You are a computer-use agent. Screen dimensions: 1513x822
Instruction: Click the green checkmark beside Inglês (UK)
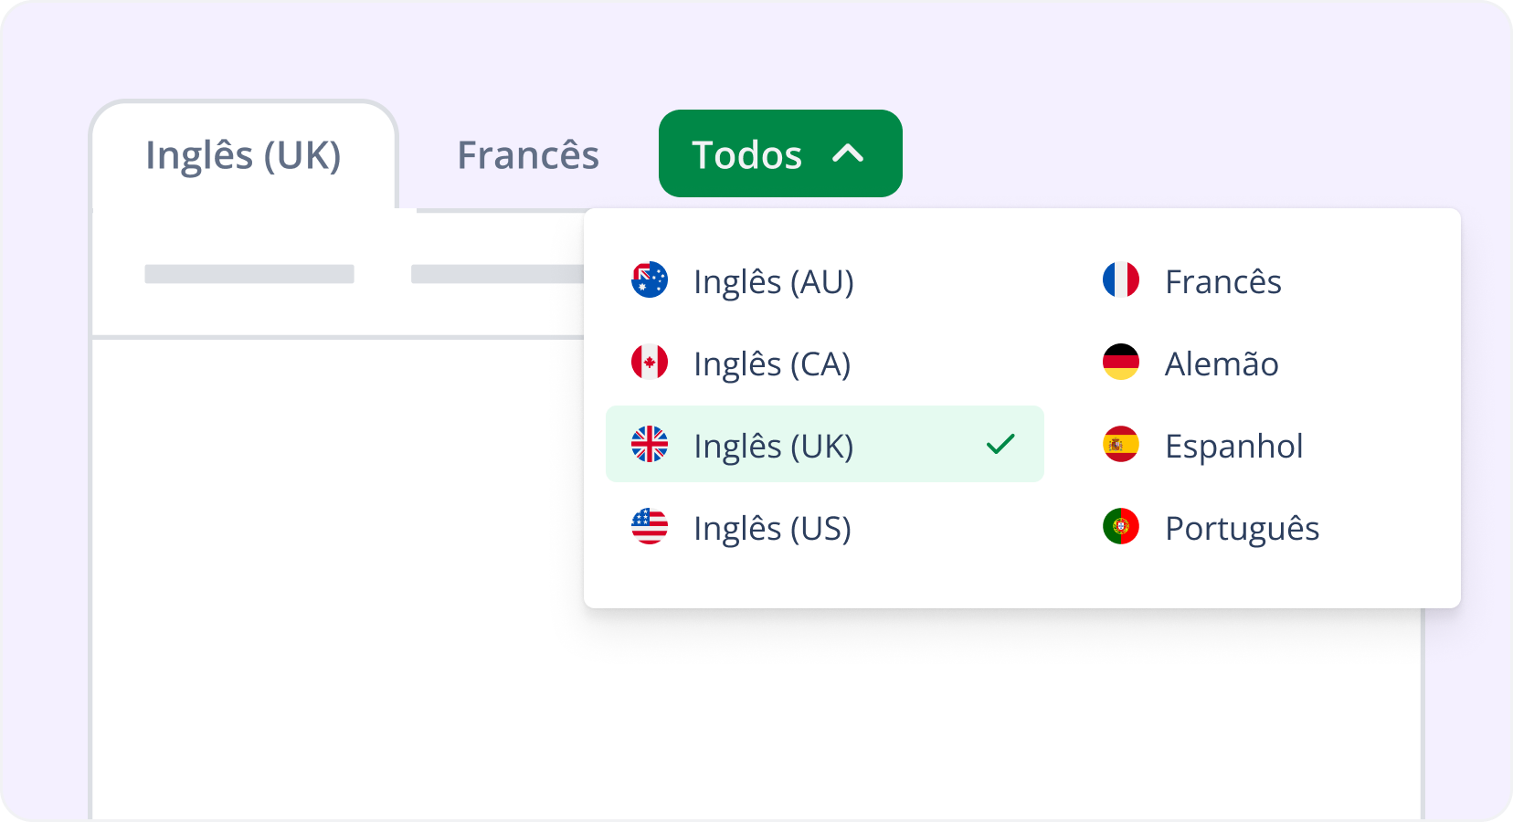(x=1000, y=445)
